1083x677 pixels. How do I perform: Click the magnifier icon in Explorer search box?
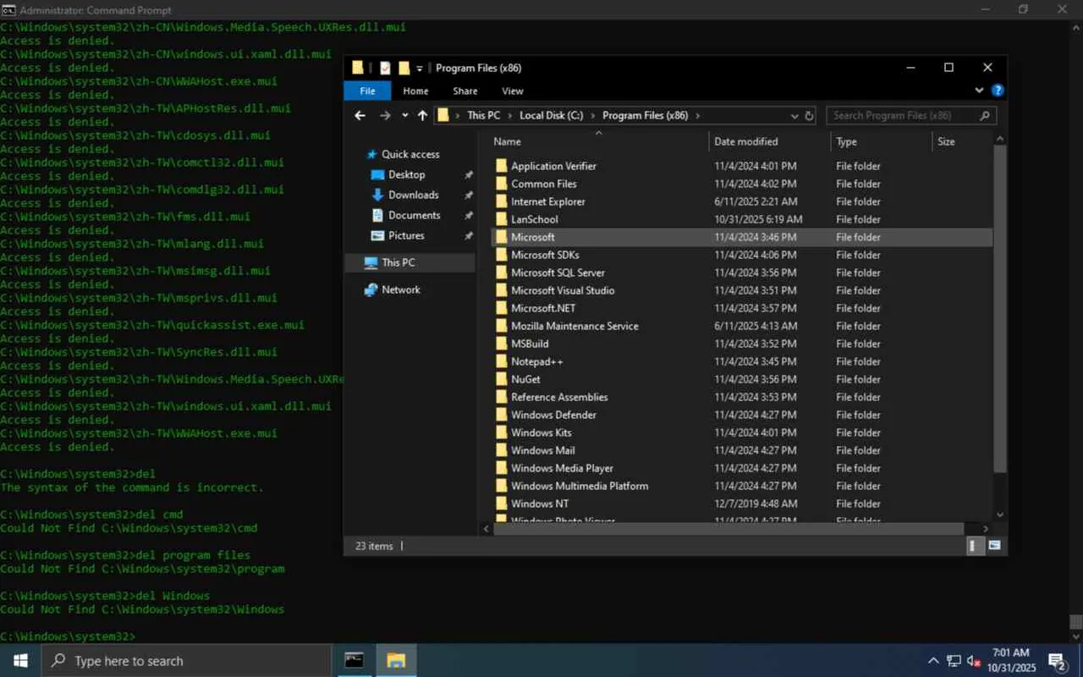click(x=984, y=116)
